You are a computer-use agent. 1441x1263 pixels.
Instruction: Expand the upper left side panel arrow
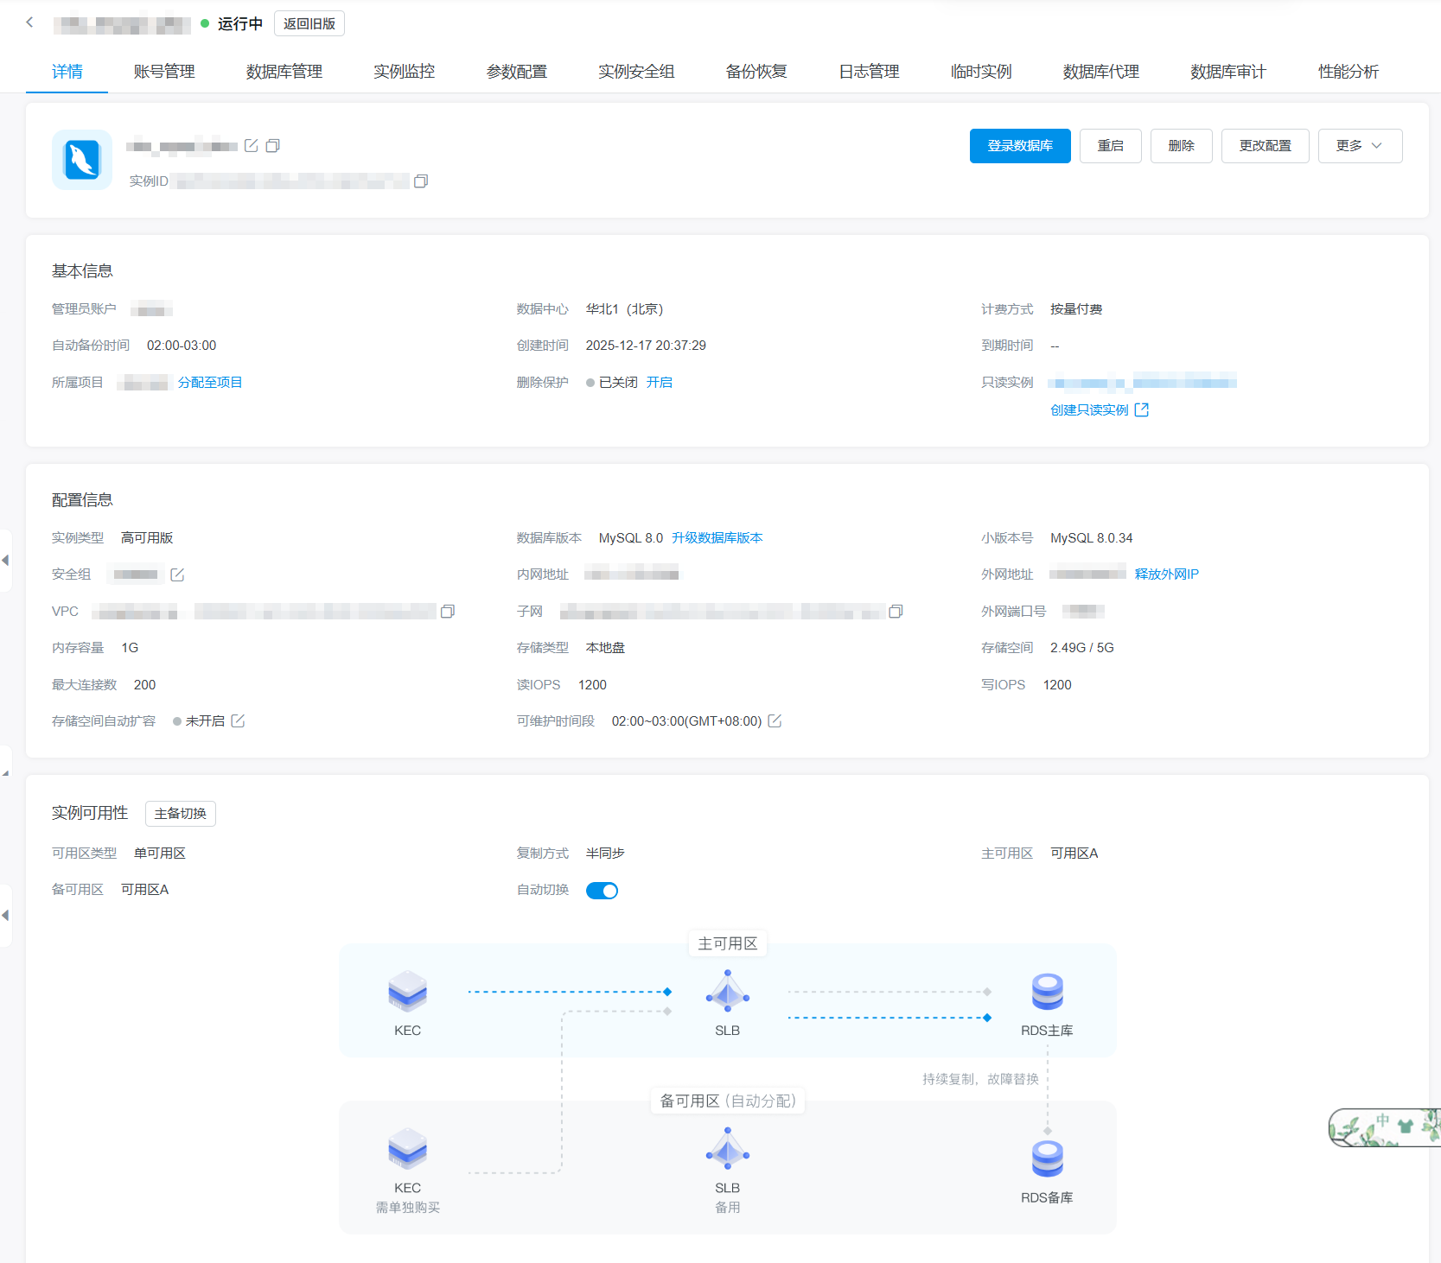(x=5, y=561)
